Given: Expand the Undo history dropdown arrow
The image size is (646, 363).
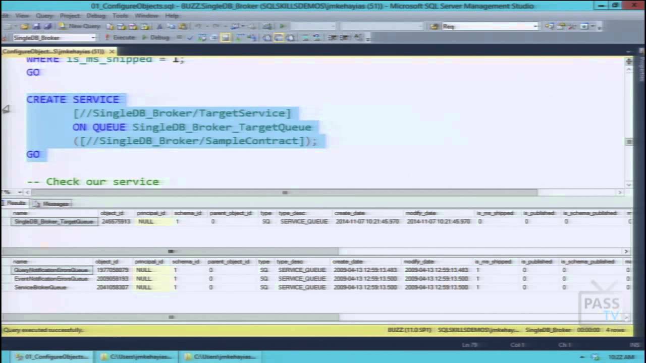Looking at the screenshot, I should (207, 26).
